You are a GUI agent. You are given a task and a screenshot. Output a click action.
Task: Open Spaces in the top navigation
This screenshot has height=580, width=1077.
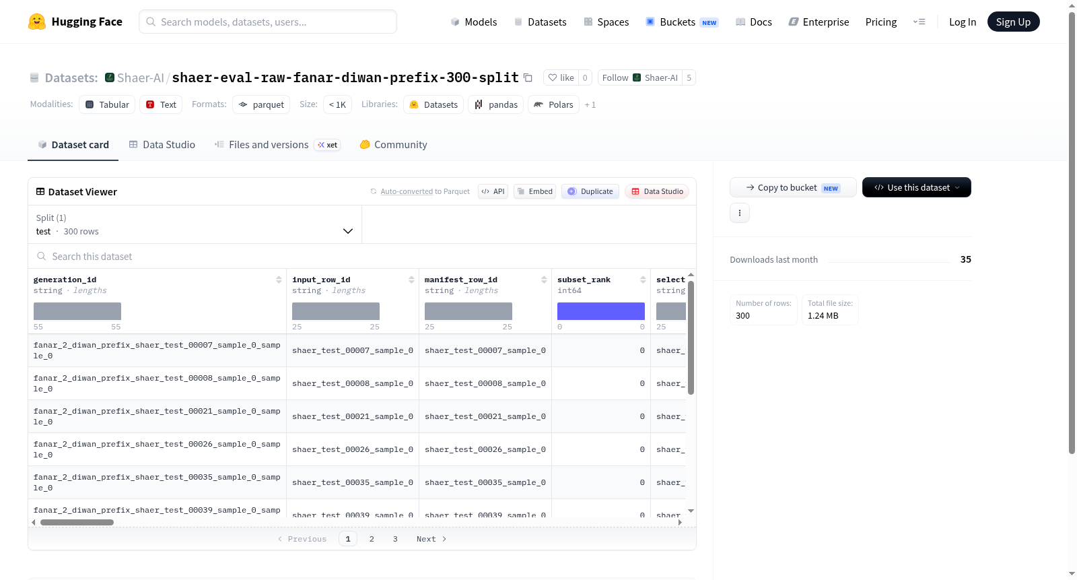pyautogui.click(x=606, y=22)
